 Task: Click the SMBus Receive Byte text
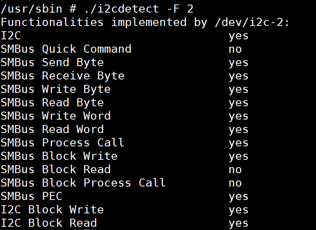tap(63, 76)
